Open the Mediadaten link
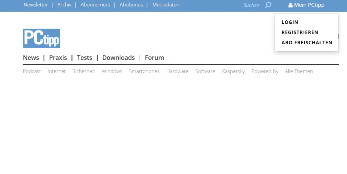 166,5
